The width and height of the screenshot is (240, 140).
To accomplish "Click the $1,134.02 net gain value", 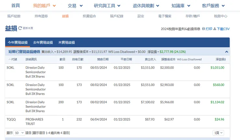I will tap(217, 102).
